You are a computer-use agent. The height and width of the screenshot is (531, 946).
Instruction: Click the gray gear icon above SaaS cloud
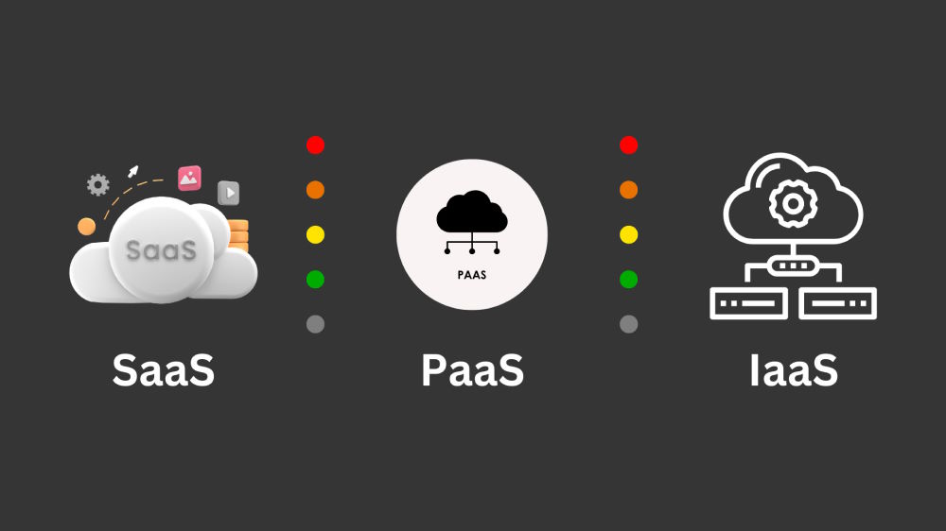[97, 185]
